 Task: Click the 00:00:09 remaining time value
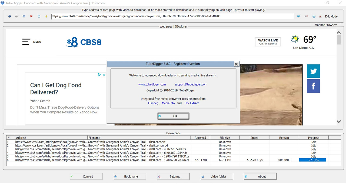(284, 160)
